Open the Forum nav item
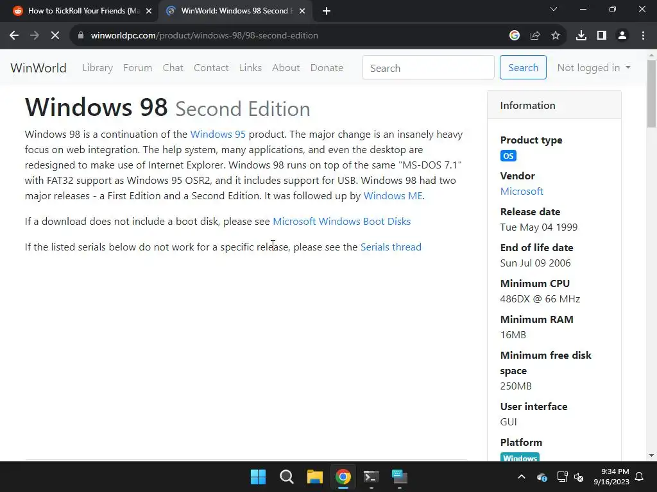Image resolution: width=657 pixels, height=492 pixels. click(x=137, y=68)
